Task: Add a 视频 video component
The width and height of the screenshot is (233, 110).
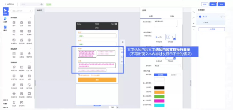Action: tap(29, 23)
